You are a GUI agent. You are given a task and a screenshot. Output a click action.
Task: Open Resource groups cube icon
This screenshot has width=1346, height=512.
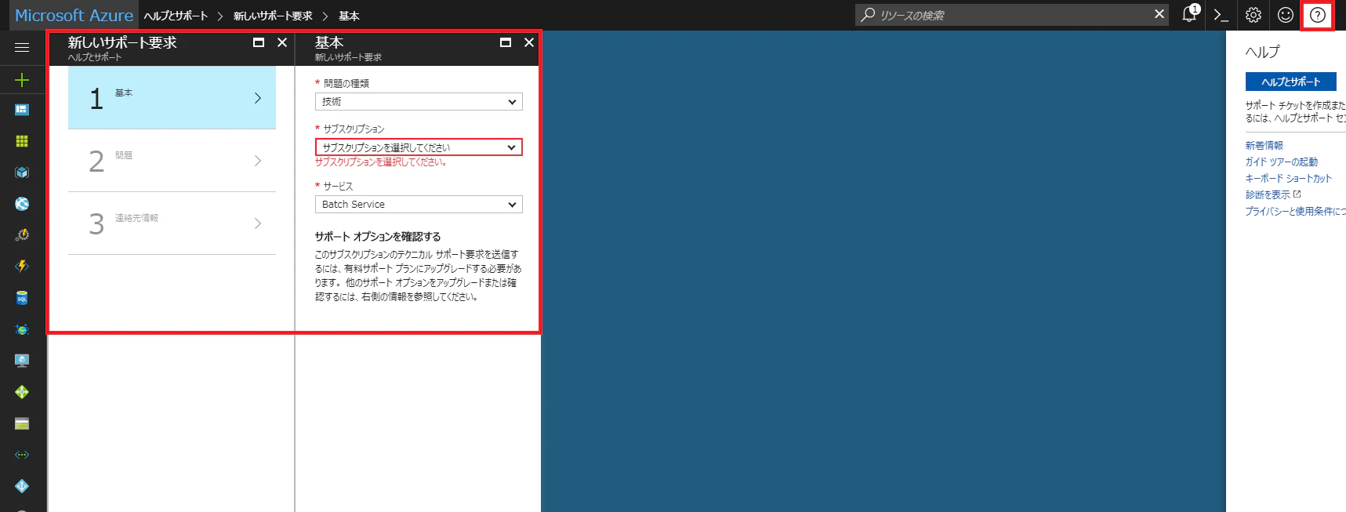[22, 172]
